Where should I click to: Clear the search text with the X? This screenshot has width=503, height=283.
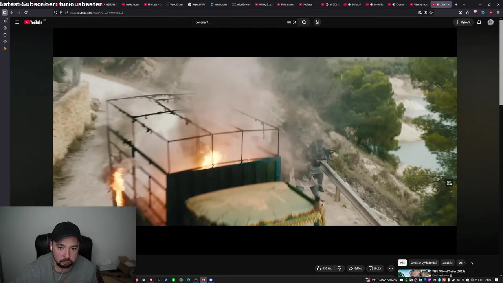pyautogui.click(x=294, y=22)
